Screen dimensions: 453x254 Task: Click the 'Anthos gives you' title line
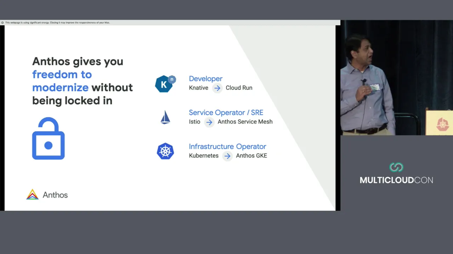pyautogui.click(x=78, y=61)
